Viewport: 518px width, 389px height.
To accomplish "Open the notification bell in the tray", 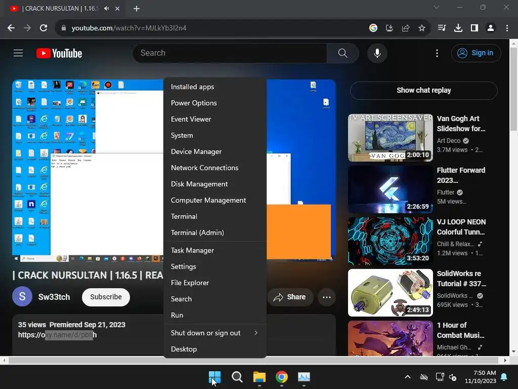I will click(x=504, y=377).
